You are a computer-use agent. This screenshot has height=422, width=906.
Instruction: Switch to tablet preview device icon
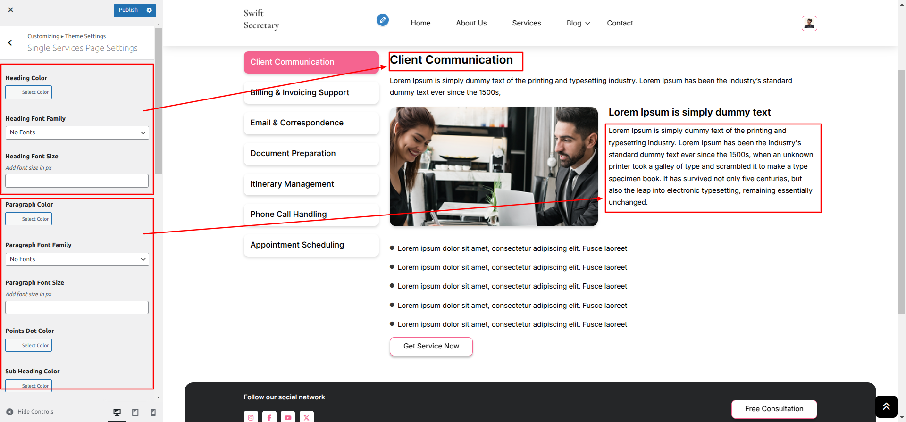[x=135, y=412]
